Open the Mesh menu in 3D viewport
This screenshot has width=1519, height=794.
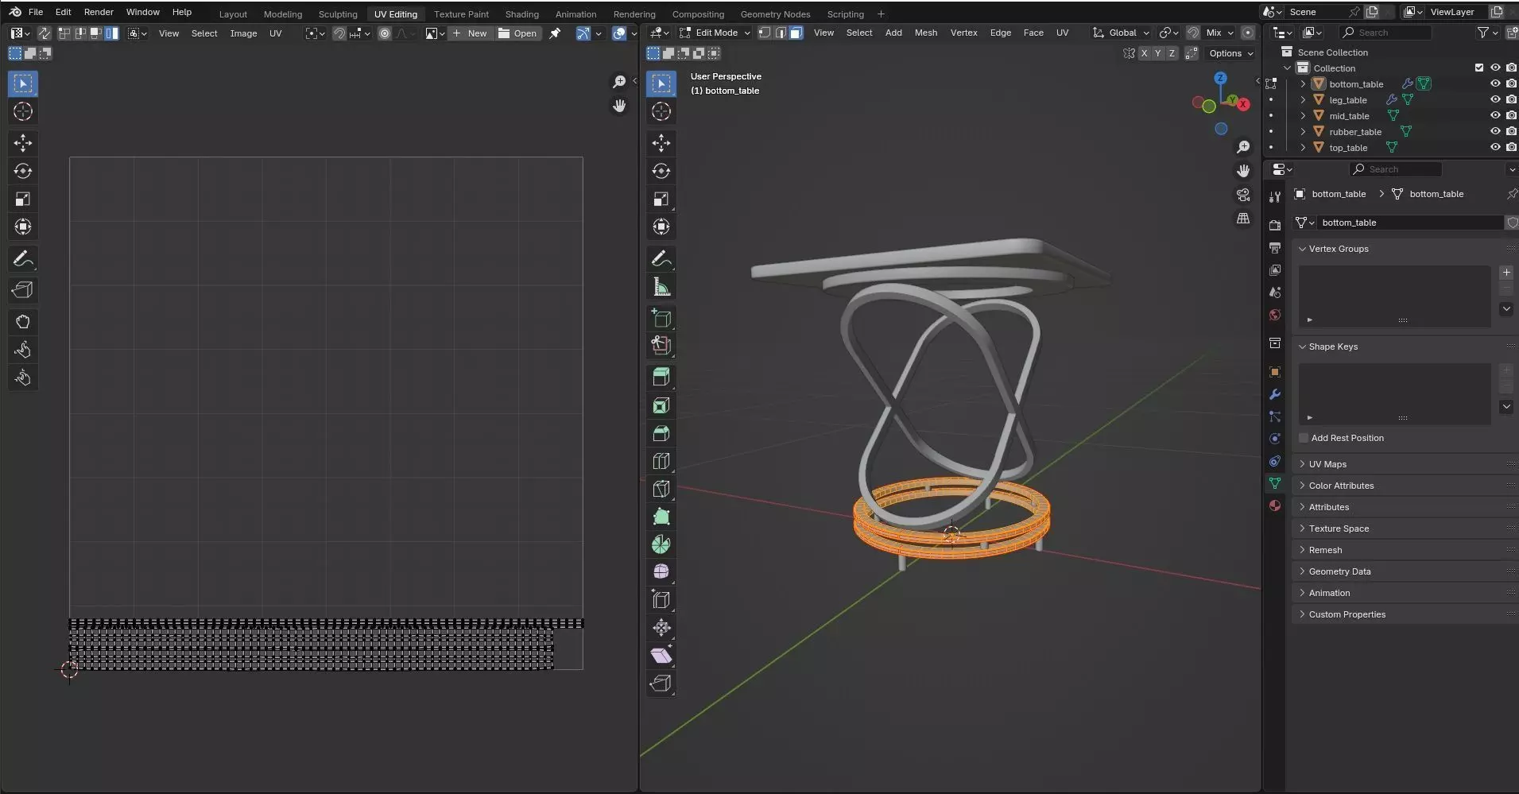[x=925, y=33]
